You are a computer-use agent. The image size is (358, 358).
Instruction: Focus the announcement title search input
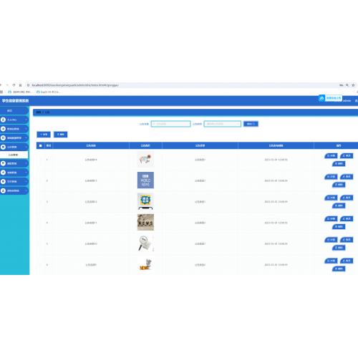171,124
